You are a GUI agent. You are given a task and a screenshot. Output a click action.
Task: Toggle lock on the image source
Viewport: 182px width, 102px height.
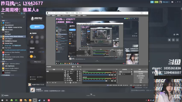pyautogui.click(x=80, y=75)
